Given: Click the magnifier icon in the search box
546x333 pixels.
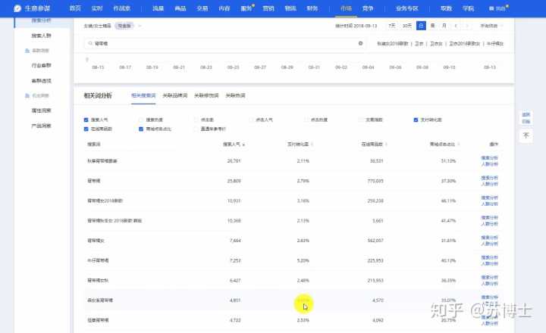Looking at the screenshot, I should [89, 44].
